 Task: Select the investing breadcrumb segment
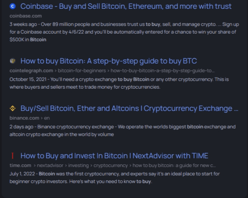click(x=78, y=165)
